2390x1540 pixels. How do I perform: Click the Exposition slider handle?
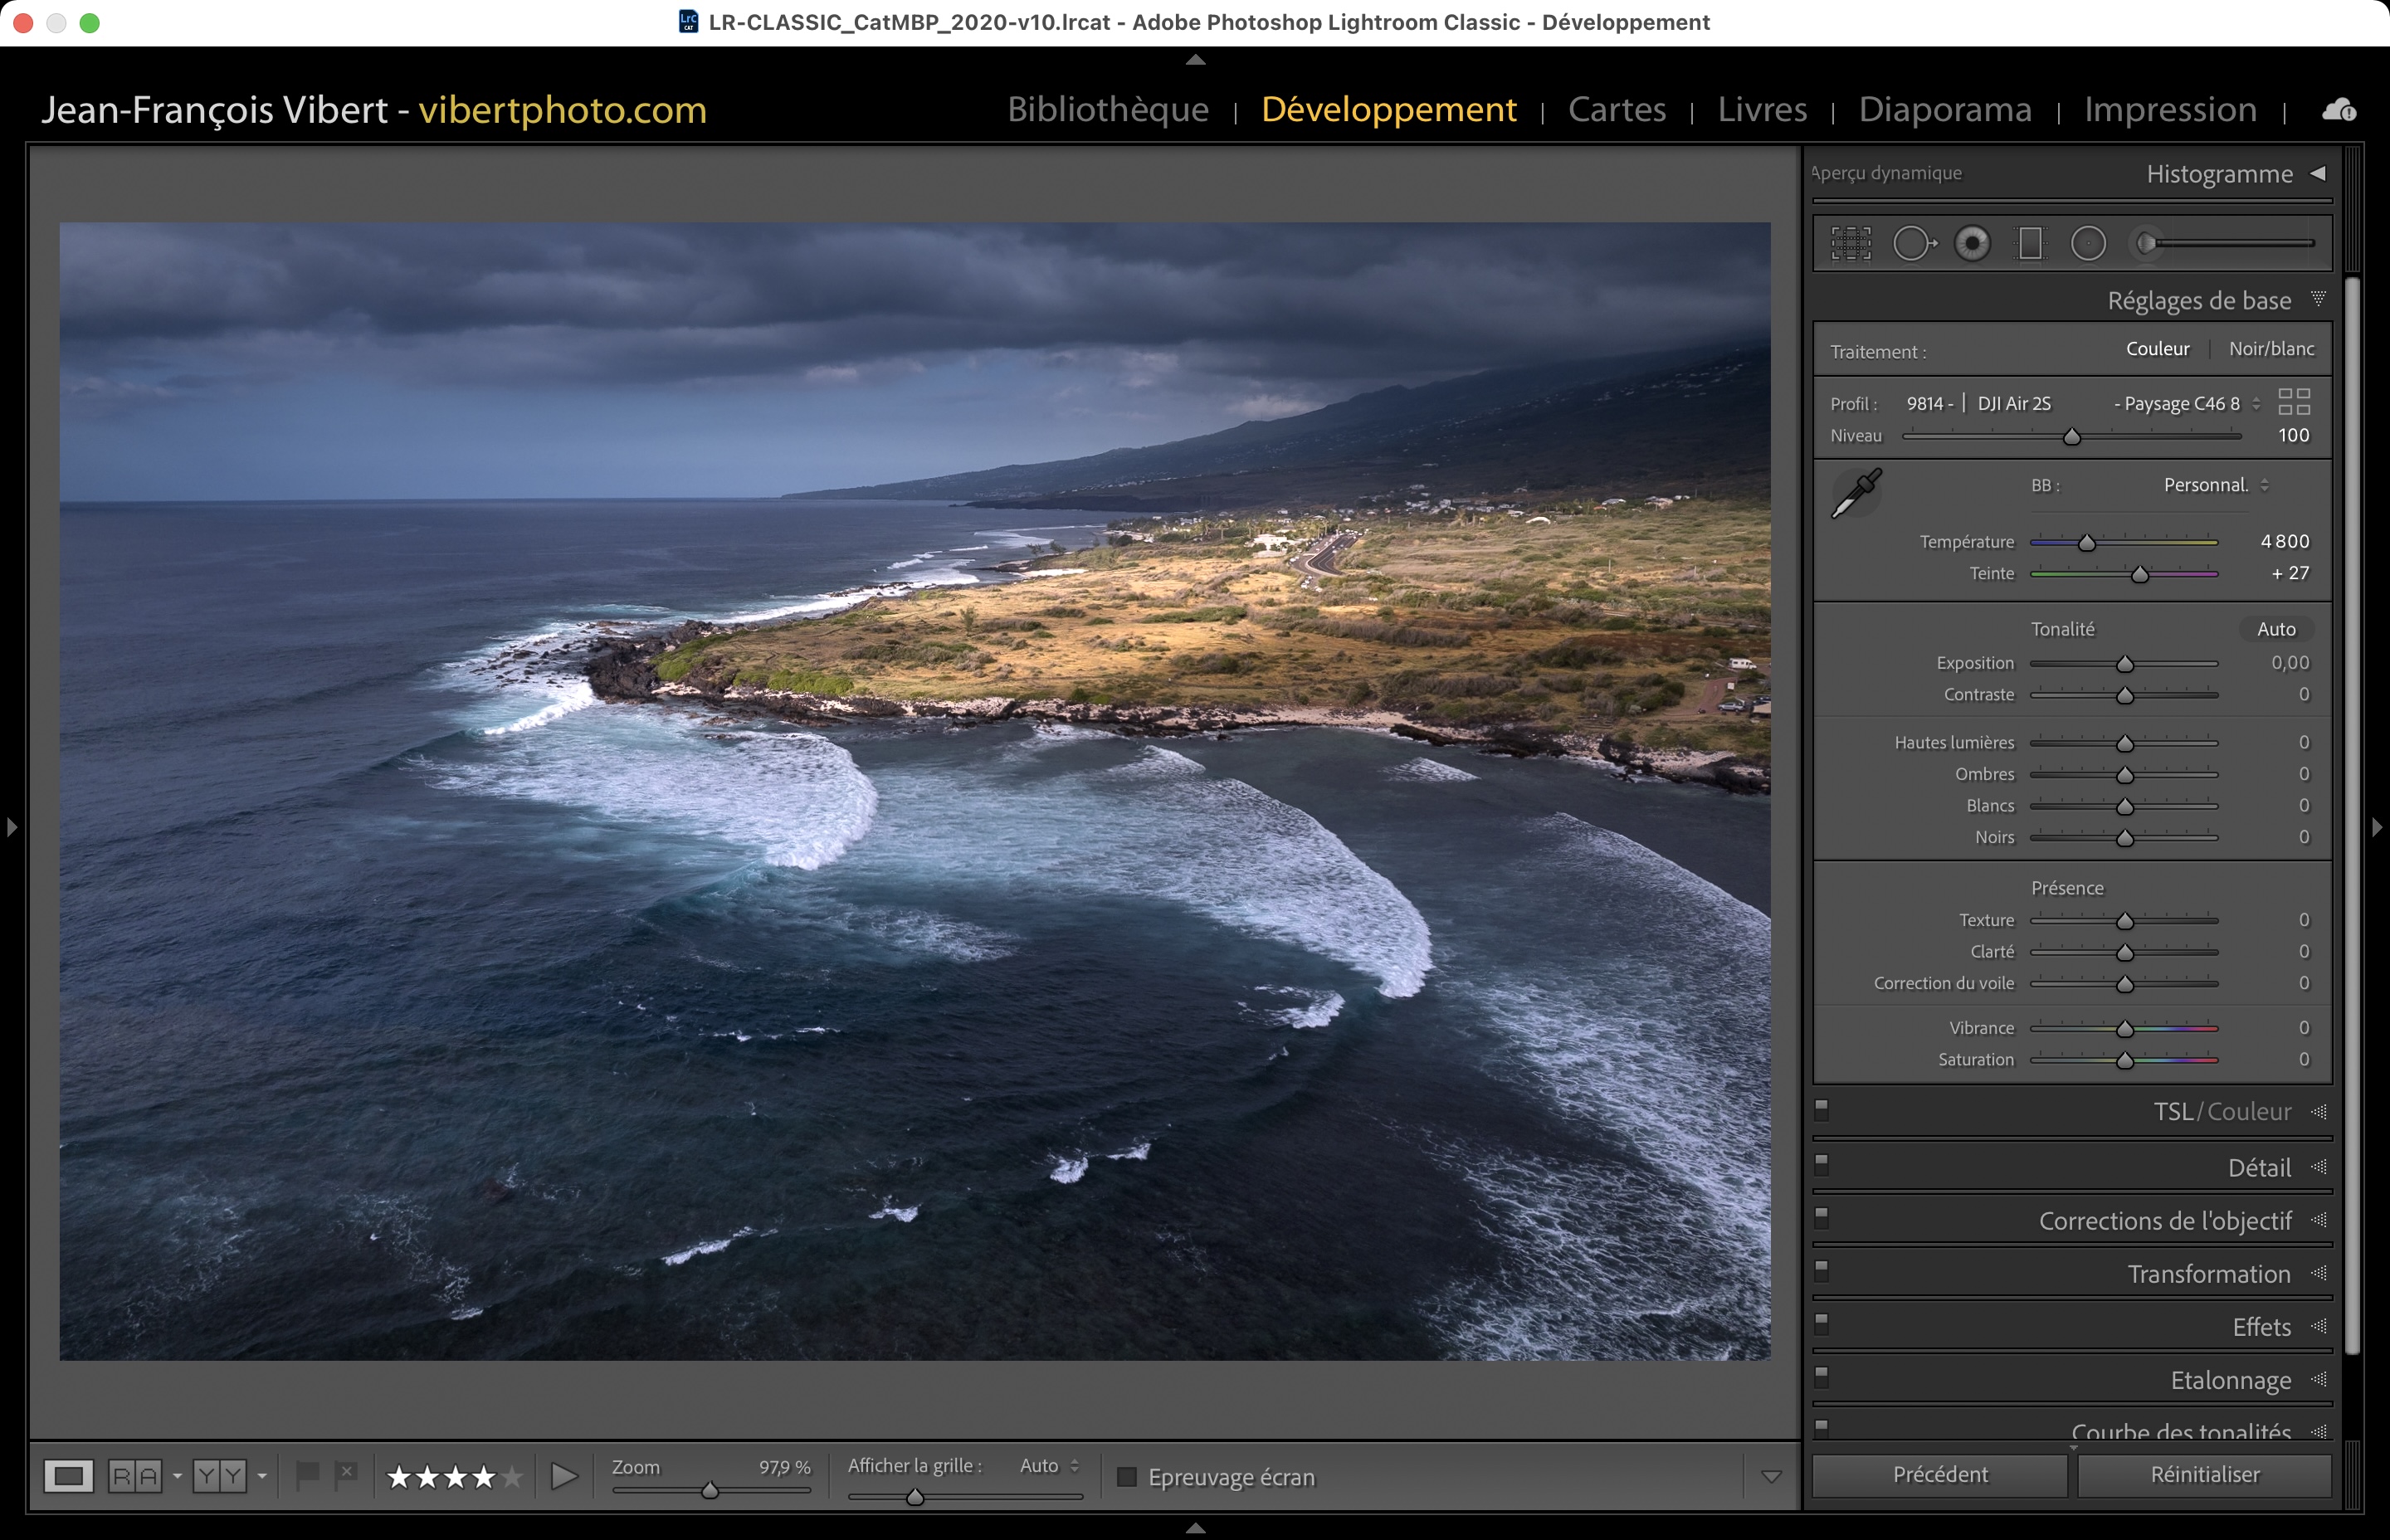[x=2125, y=664]
